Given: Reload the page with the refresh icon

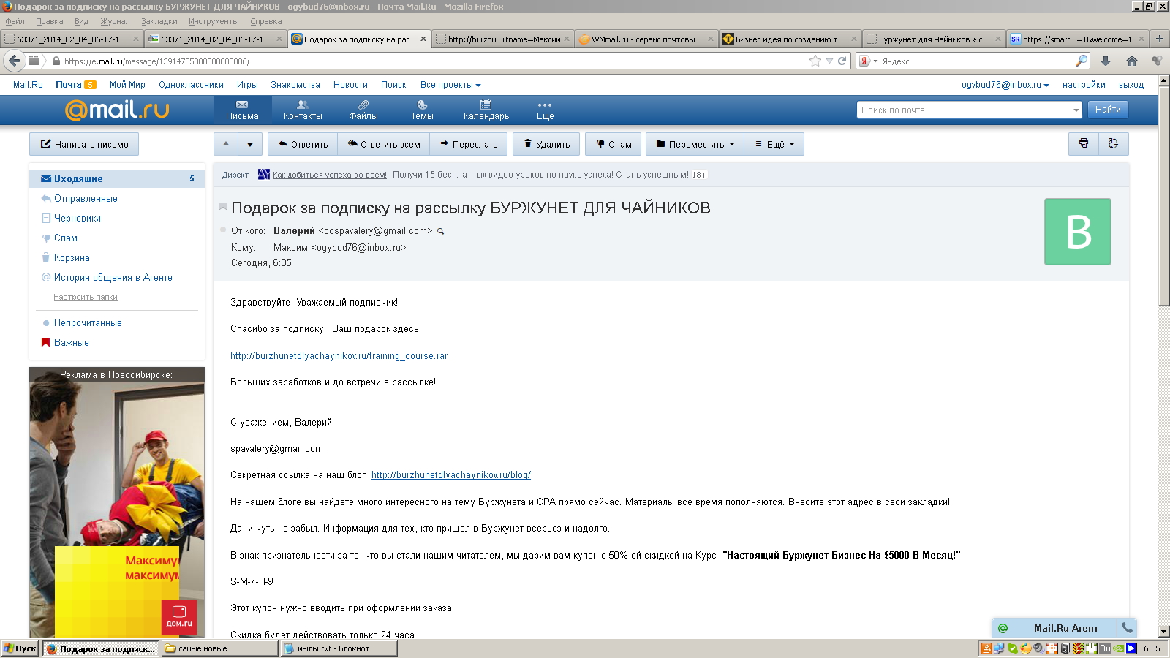Looking at the screenshot, I should tap(842, 61).
